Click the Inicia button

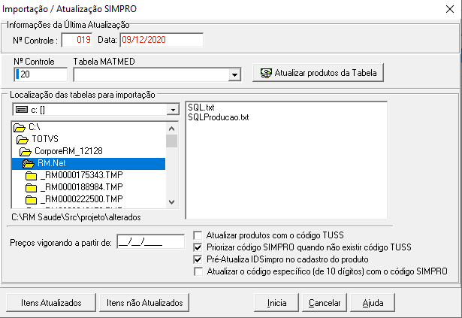point(276,303)
